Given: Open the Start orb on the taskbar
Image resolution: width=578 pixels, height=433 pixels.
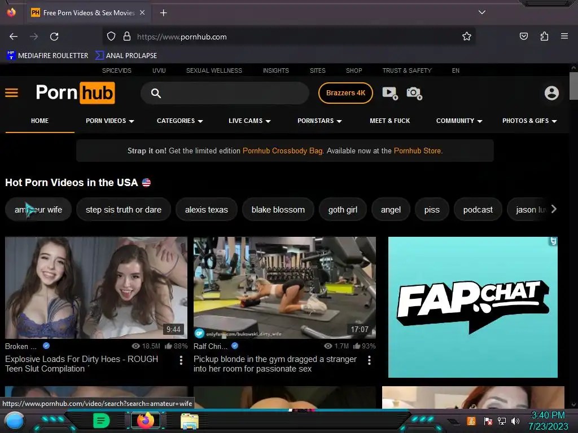Looking at the screenshot, I should (x=15, y=421).
